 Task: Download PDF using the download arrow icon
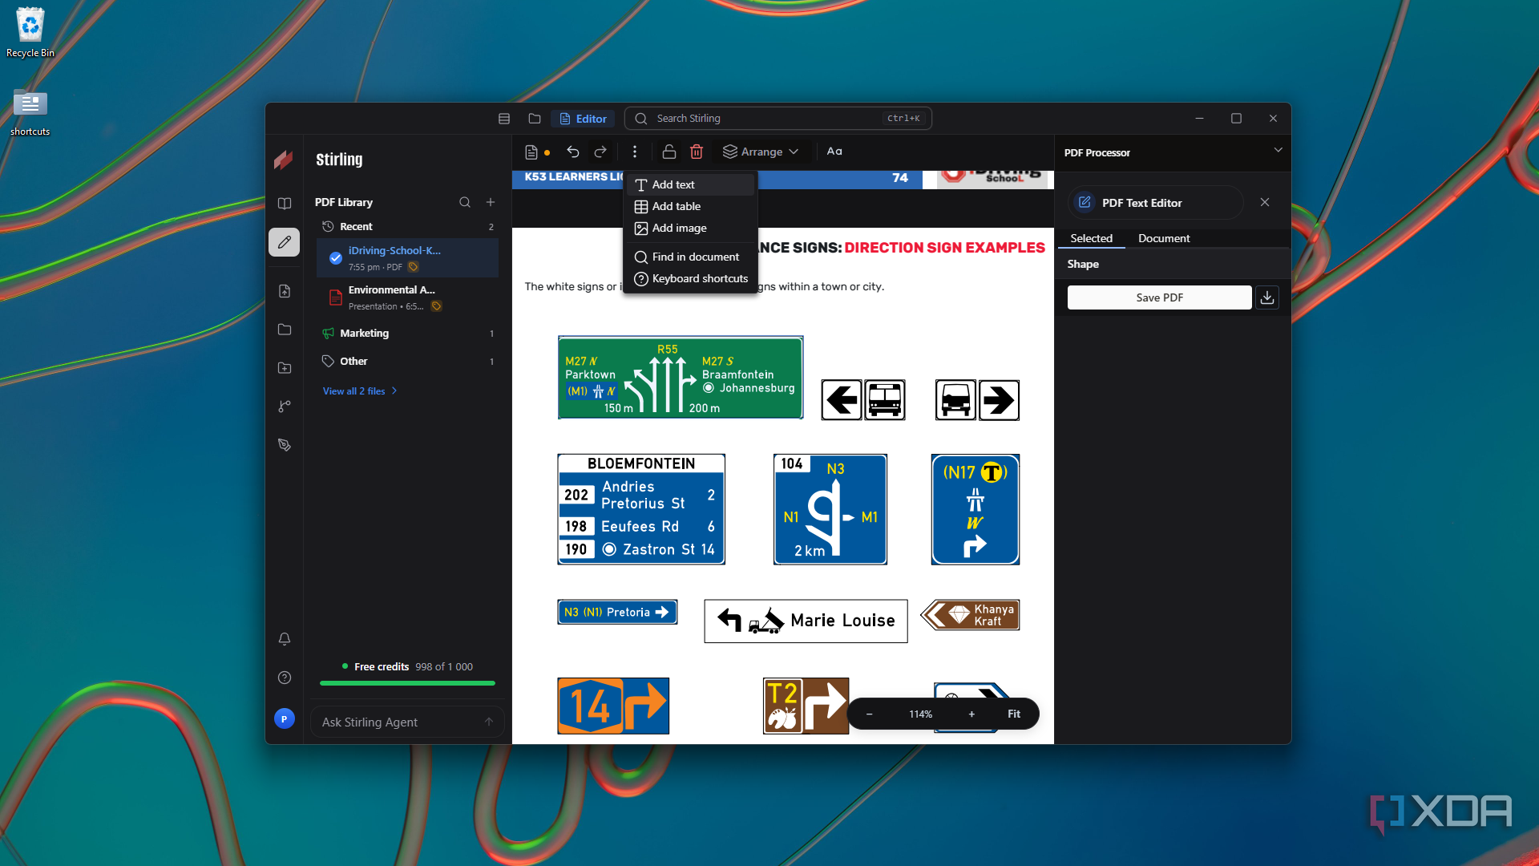pos(1267,297)
